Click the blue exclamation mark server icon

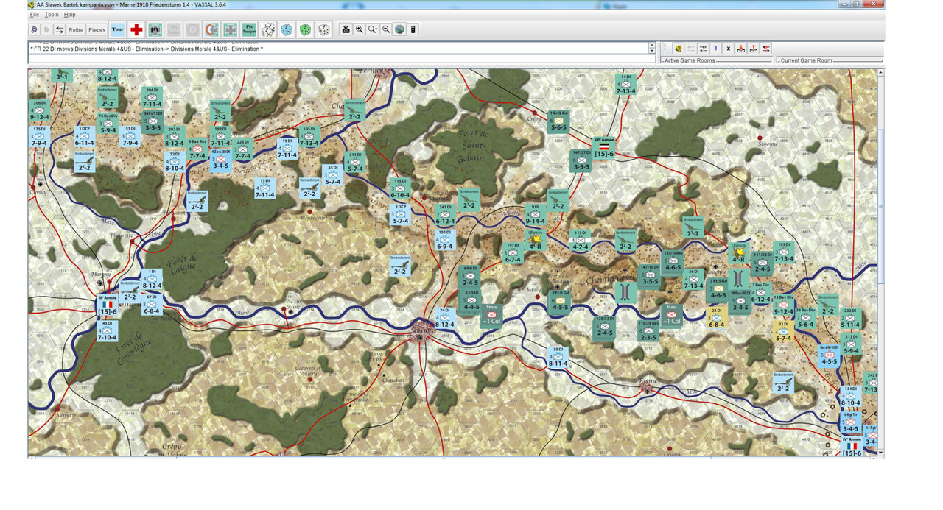click(x=715, y=49)
